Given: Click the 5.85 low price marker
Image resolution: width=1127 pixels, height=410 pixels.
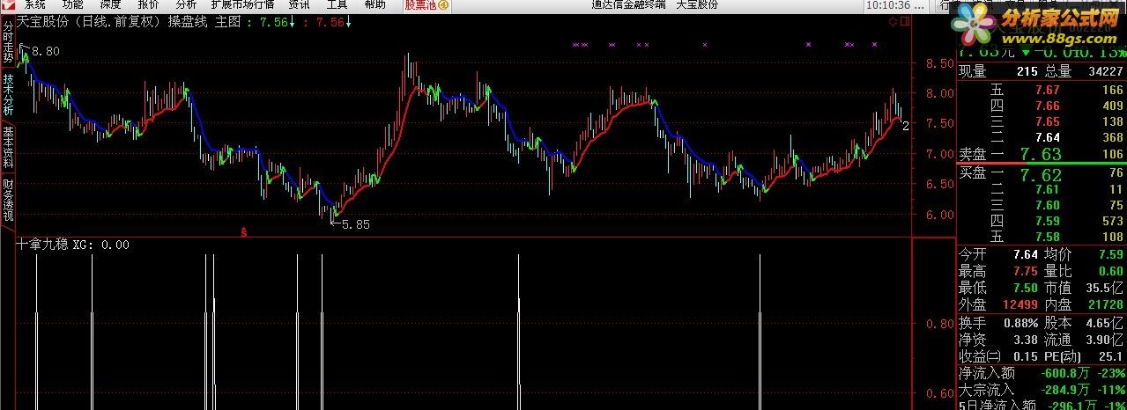Looking at the screenshot, I should (355, 224).
